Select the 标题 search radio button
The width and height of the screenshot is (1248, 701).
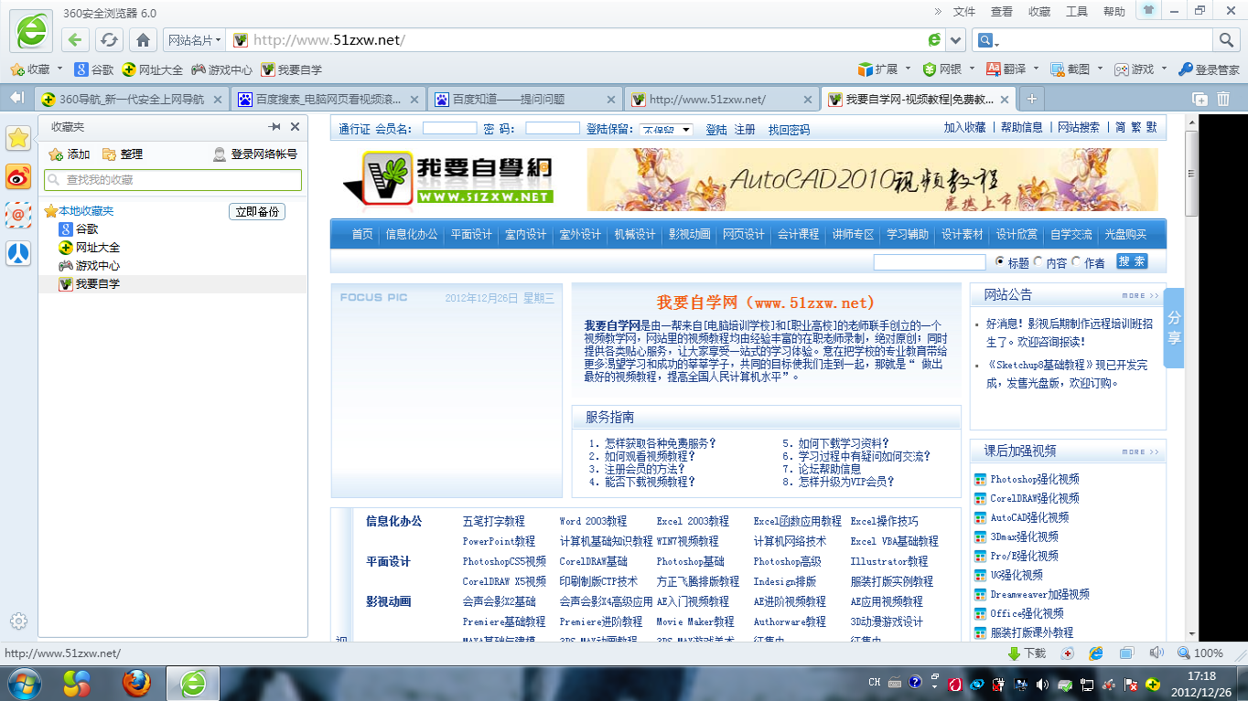(x=1001, y=262)
